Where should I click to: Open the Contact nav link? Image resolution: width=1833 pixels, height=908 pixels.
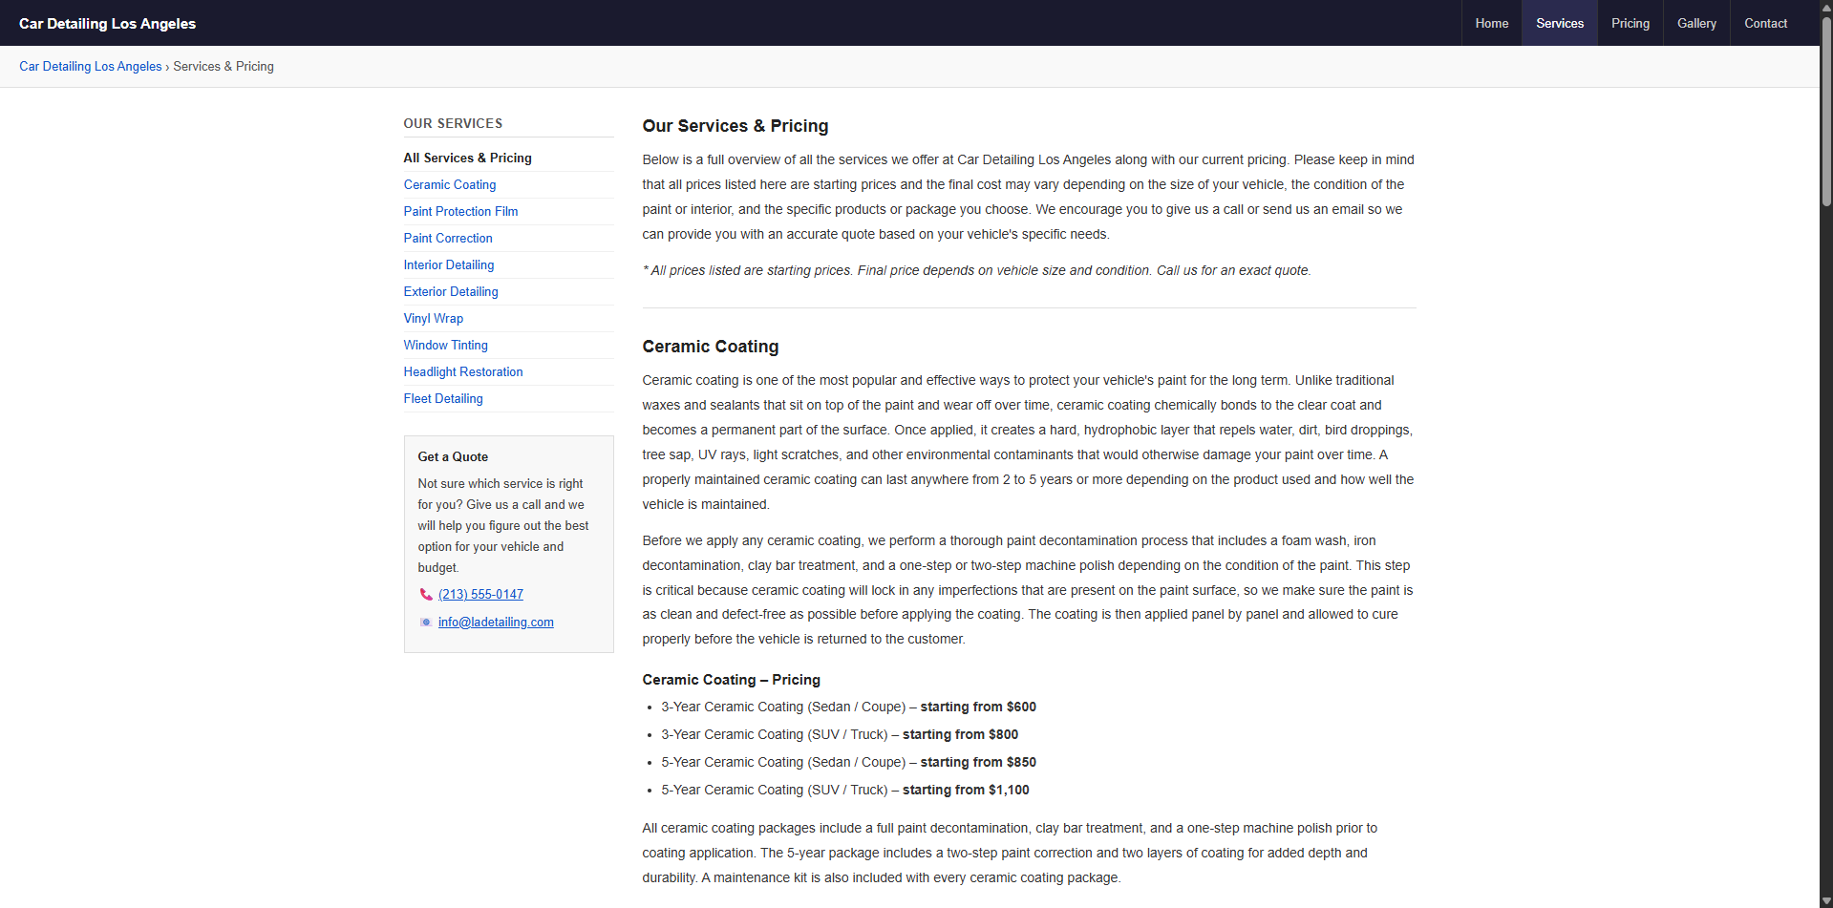[x=1765, y=23]
